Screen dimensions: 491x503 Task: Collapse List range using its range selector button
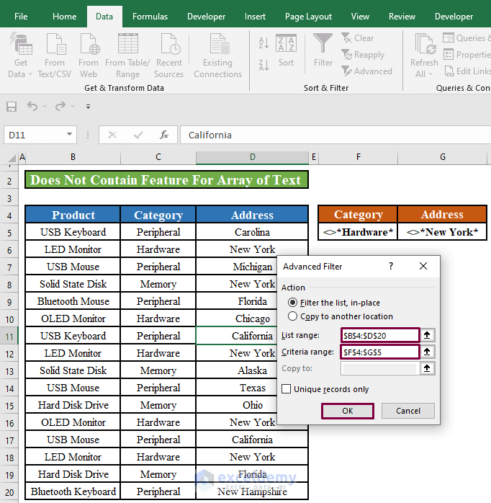428,335
